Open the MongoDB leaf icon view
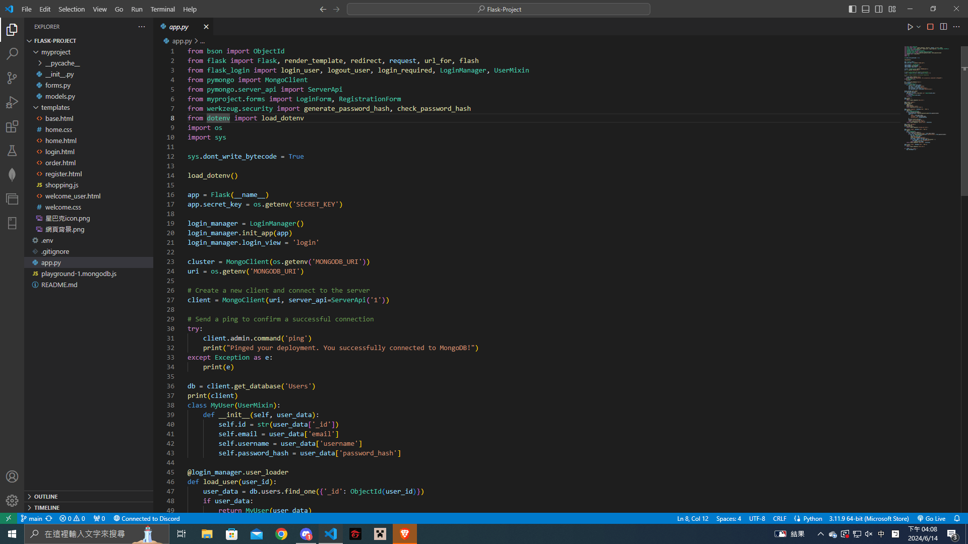This screenshot has width=968, height=544. click(12, 175)
